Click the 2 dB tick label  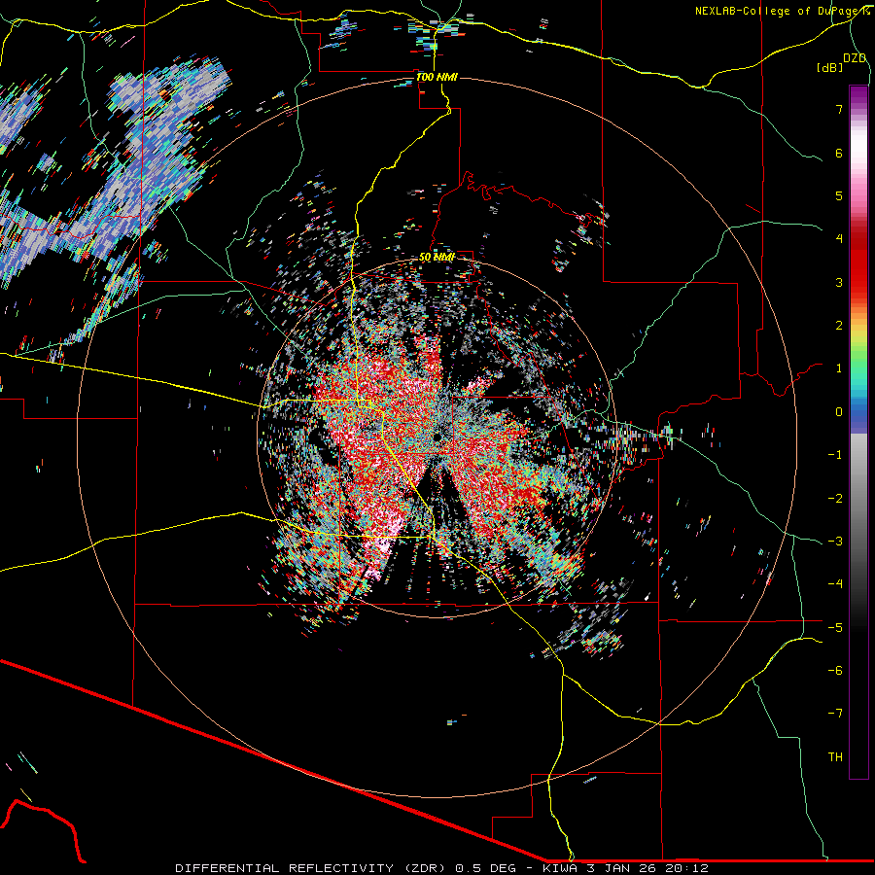click(x=839, y=326)
